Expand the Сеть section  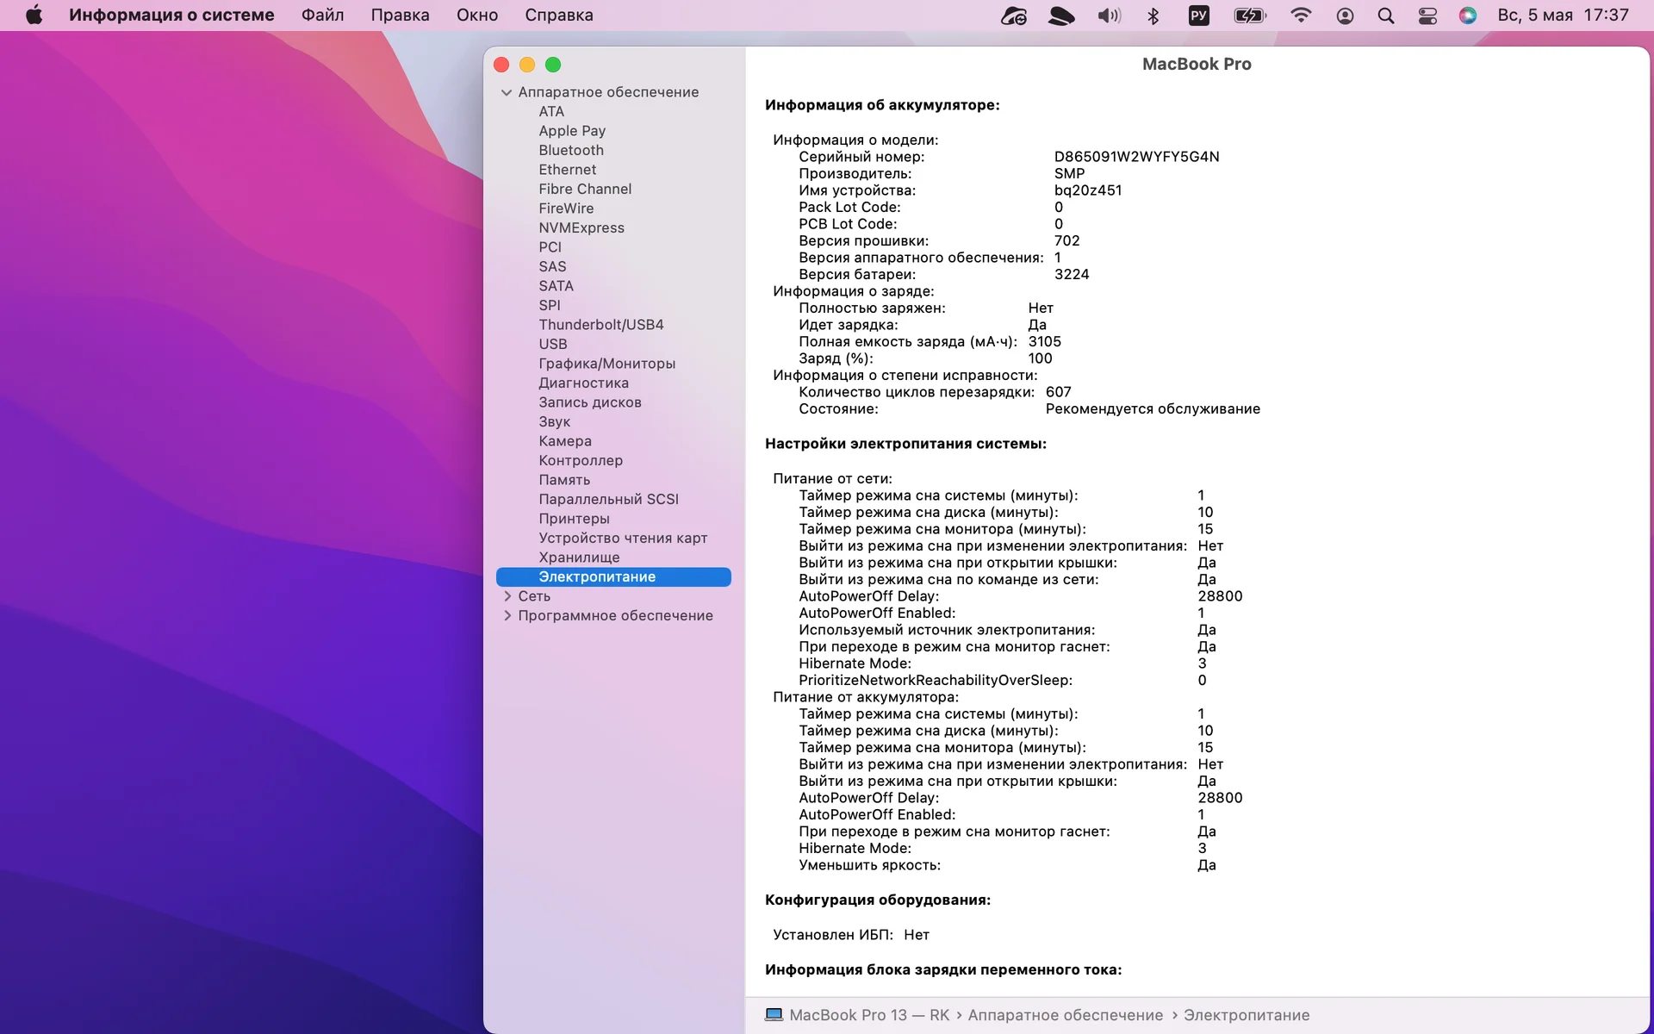[507, 596]
